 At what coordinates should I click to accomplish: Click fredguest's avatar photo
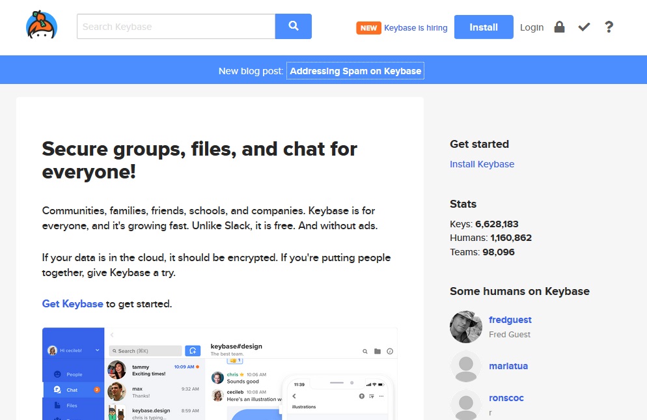coord(466,327)
